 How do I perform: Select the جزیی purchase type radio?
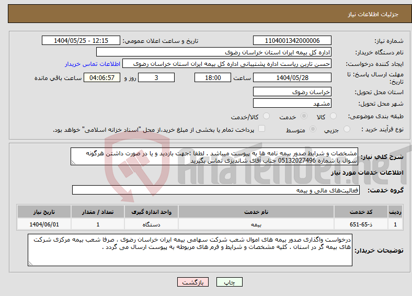[x=347, y=129]
